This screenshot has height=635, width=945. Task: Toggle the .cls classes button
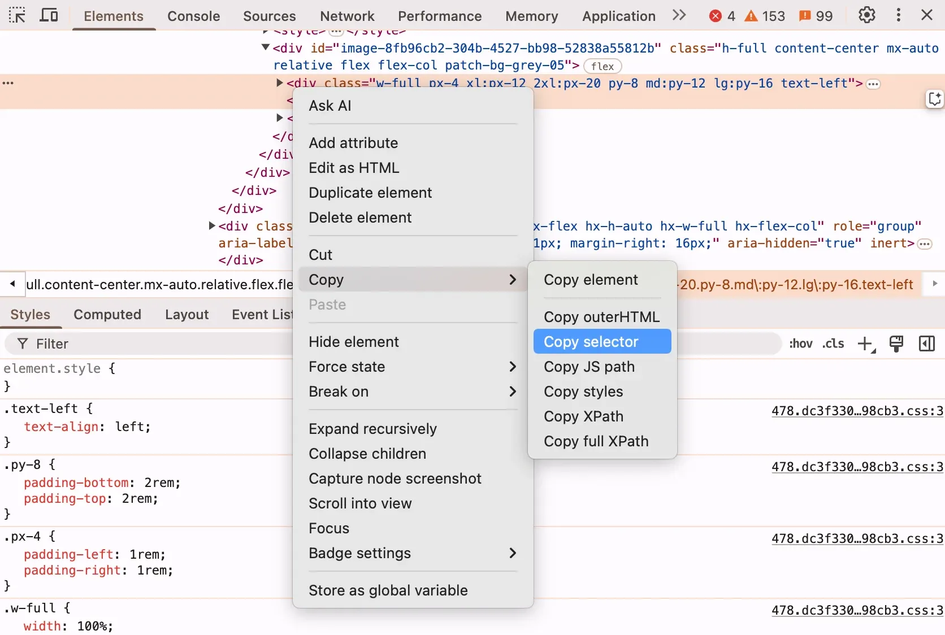[x=833, y=343]
